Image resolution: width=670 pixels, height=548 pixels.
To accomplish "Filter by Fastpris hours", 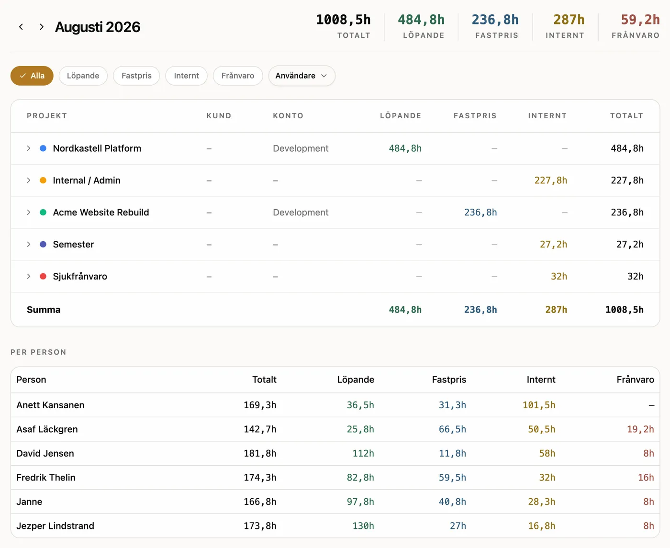I will [x=136, y=76].
